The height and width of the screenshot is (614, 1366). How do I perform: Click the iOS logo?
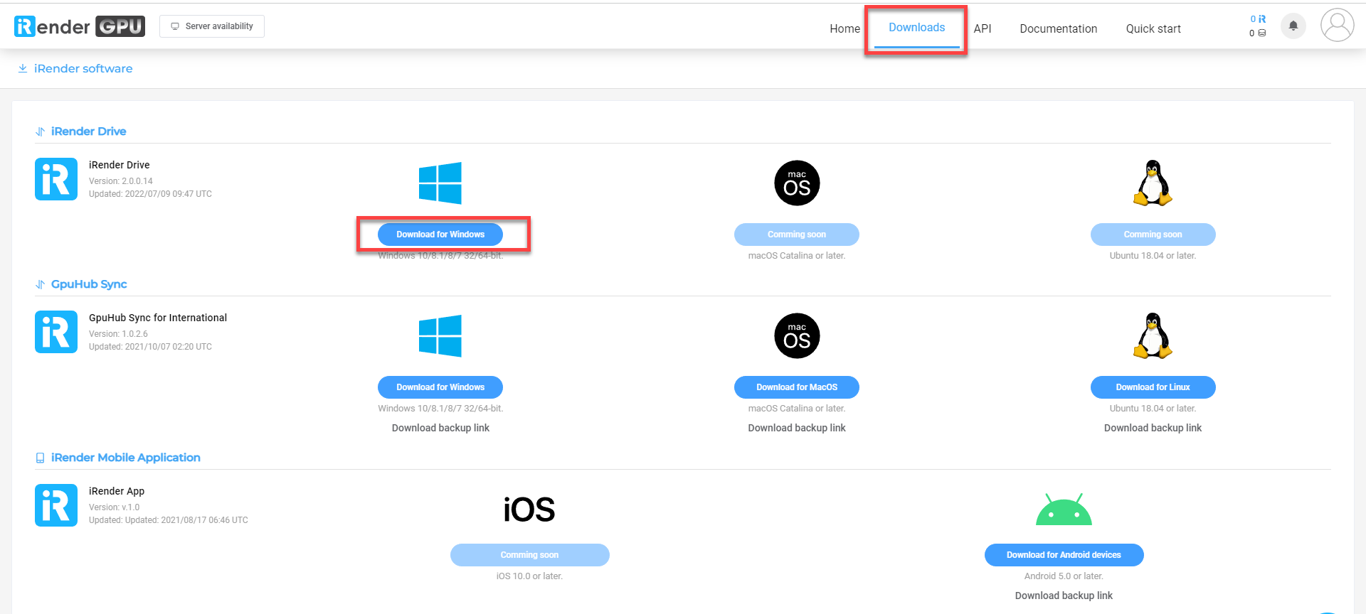pyautogui.click(x=529, y=510)
